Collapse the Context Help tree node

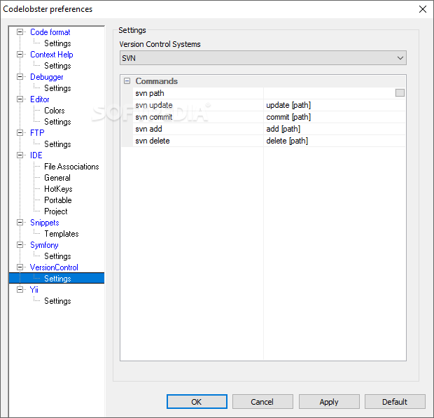coord(20,54)
